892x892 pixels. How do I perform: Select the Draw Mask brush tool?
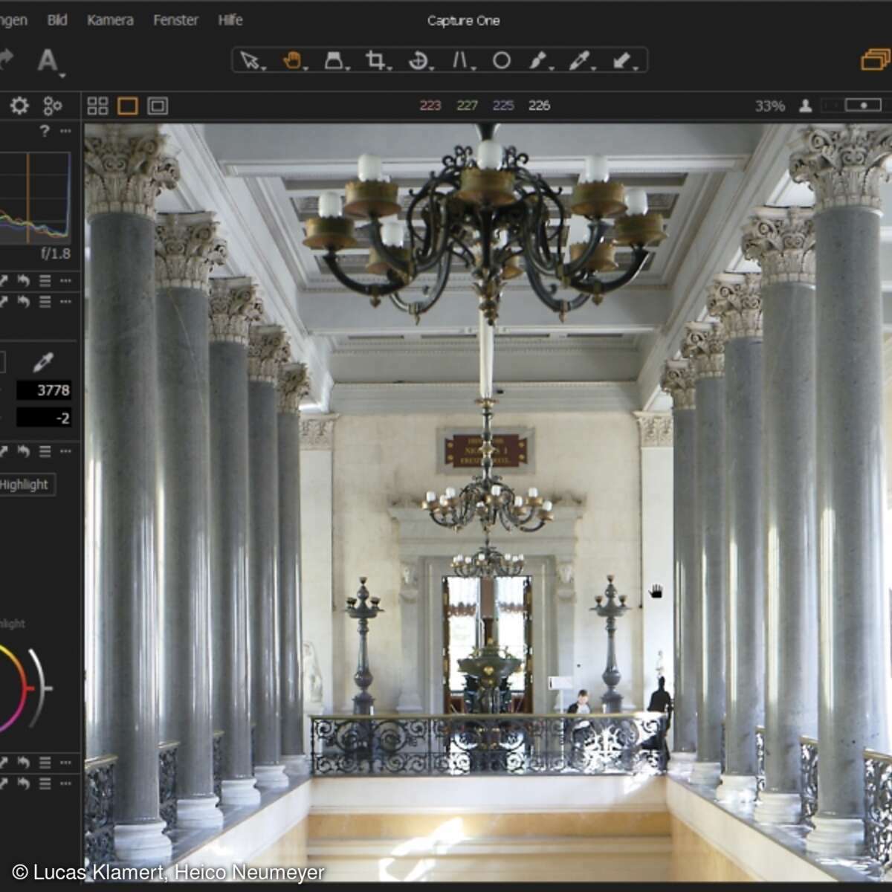(x=538, y=61)
